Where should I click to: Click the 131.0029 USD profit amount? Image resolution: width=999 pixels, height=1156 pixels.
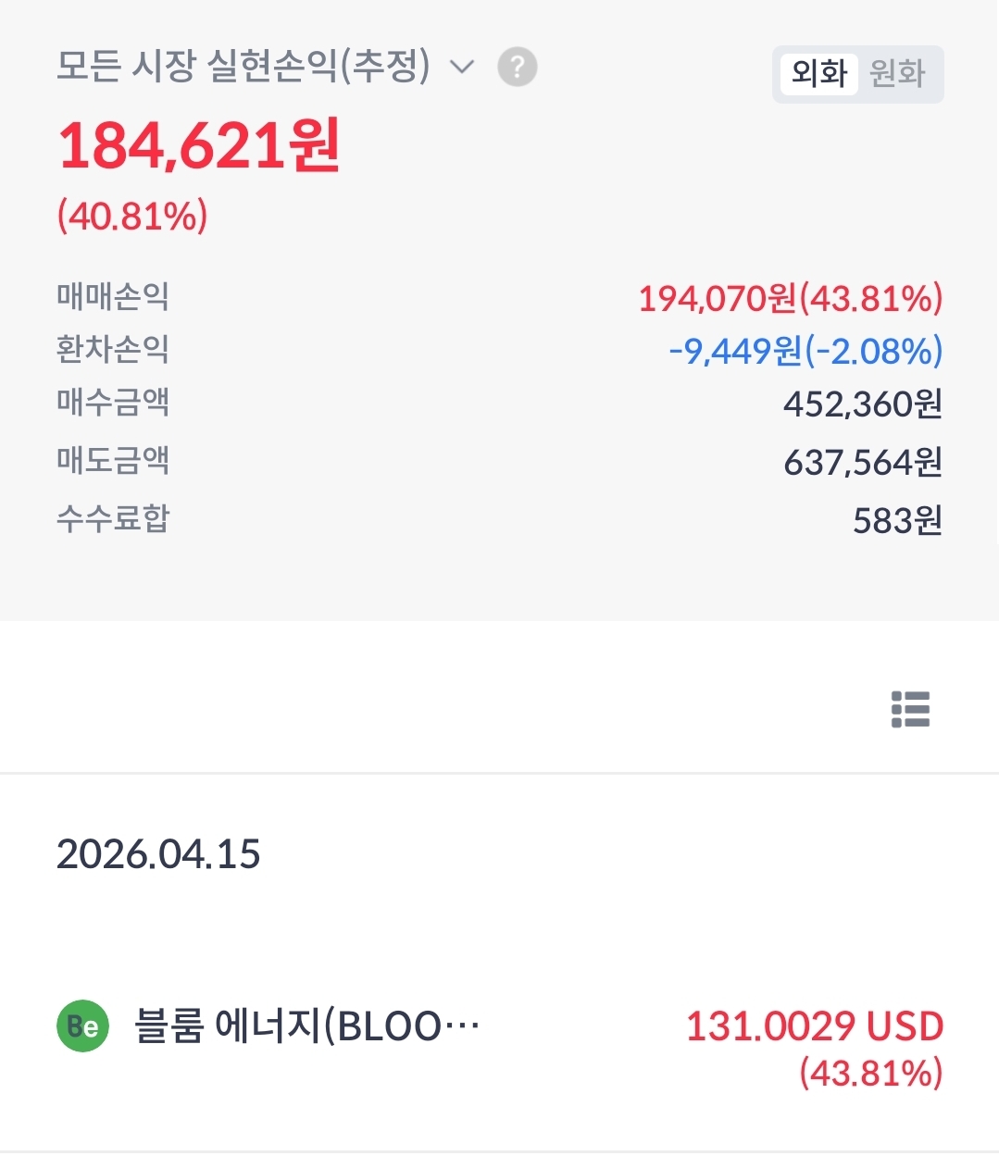pyautogui.click(x=814, y=1026)
